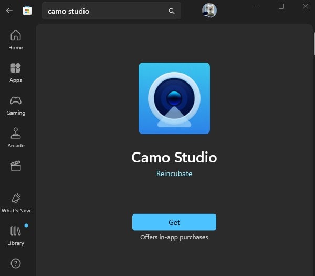Viewport: 315px width, 276px height.
Task: Open the Reincubate publisher link
Action: click(x=174, y=173)
